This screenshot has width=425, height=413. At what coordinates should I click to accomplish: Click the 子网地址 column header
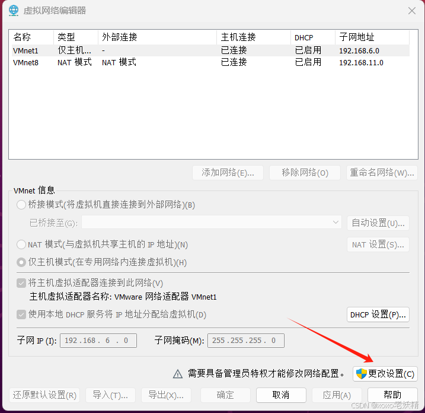372,37
